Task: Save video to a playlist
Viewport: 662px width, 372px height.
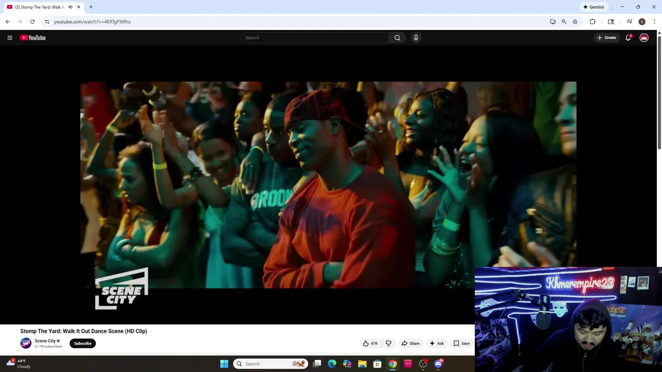Action: point(461,343)
